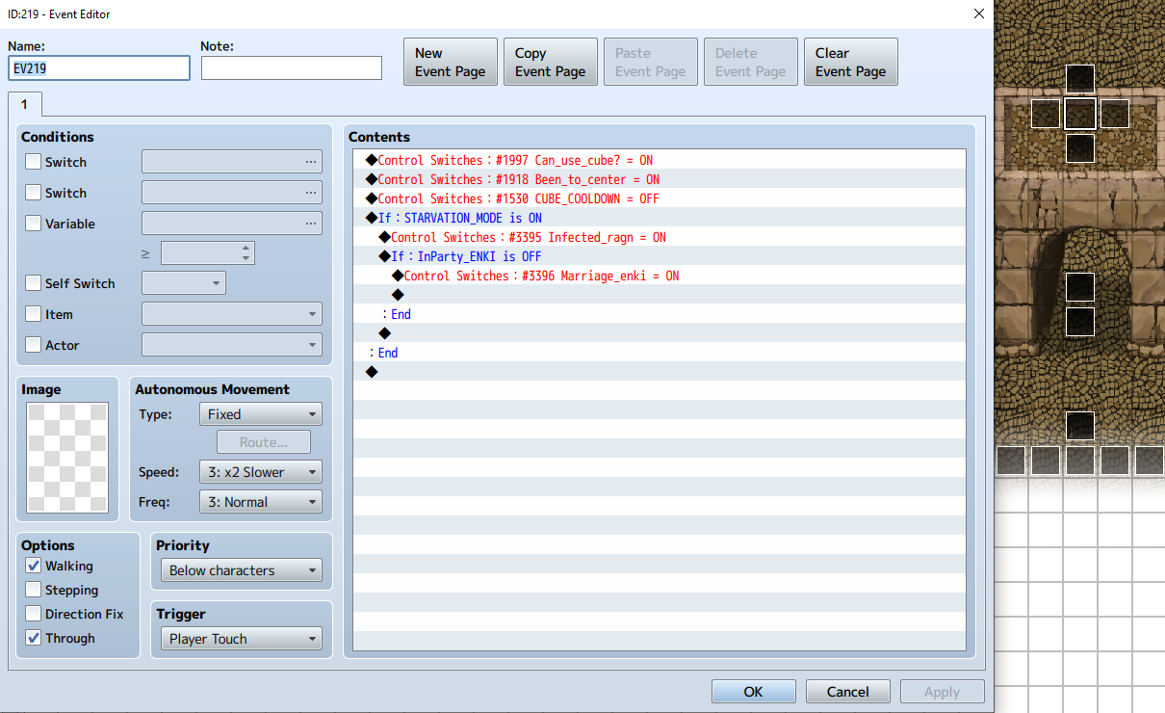Open the Priority dropdown showing Below characters
The width and height of the screenshot is (1165, 713).
[x=242, y=570]
